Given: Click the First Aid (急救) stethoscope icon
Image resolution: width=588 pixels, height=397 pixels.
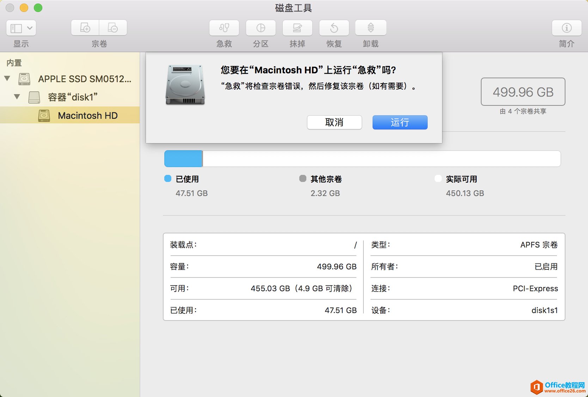Looking at the screenshot, I should tap(224, 28).
